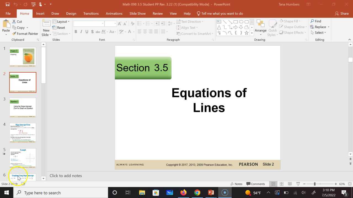Screen dimensions: 353x198
Task: Click the Cut icon in Clipboard group
Action: (x=14, y=21)
